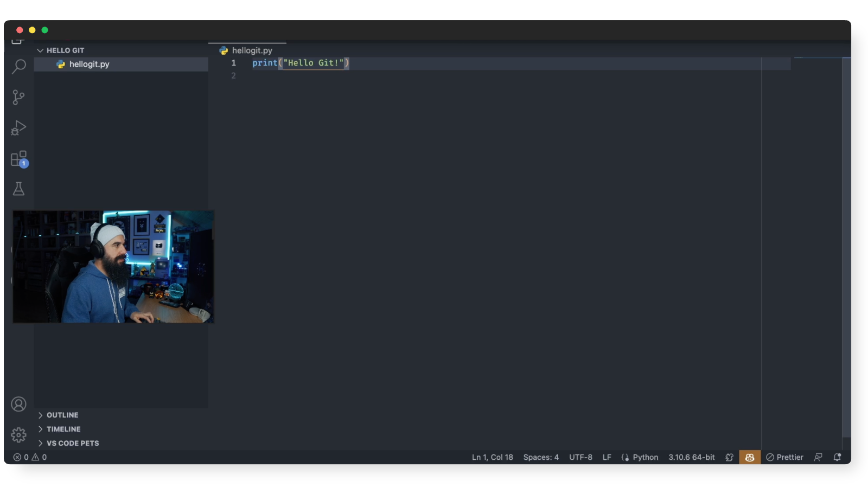Viewport: 868px width, 488px height.
Task: Select hellogit.py in the explorer tree
Action: pyautogui.click(x=121, y=64)
